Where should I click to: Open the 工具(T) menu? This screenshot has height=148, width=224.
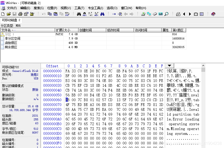[79, 8]
